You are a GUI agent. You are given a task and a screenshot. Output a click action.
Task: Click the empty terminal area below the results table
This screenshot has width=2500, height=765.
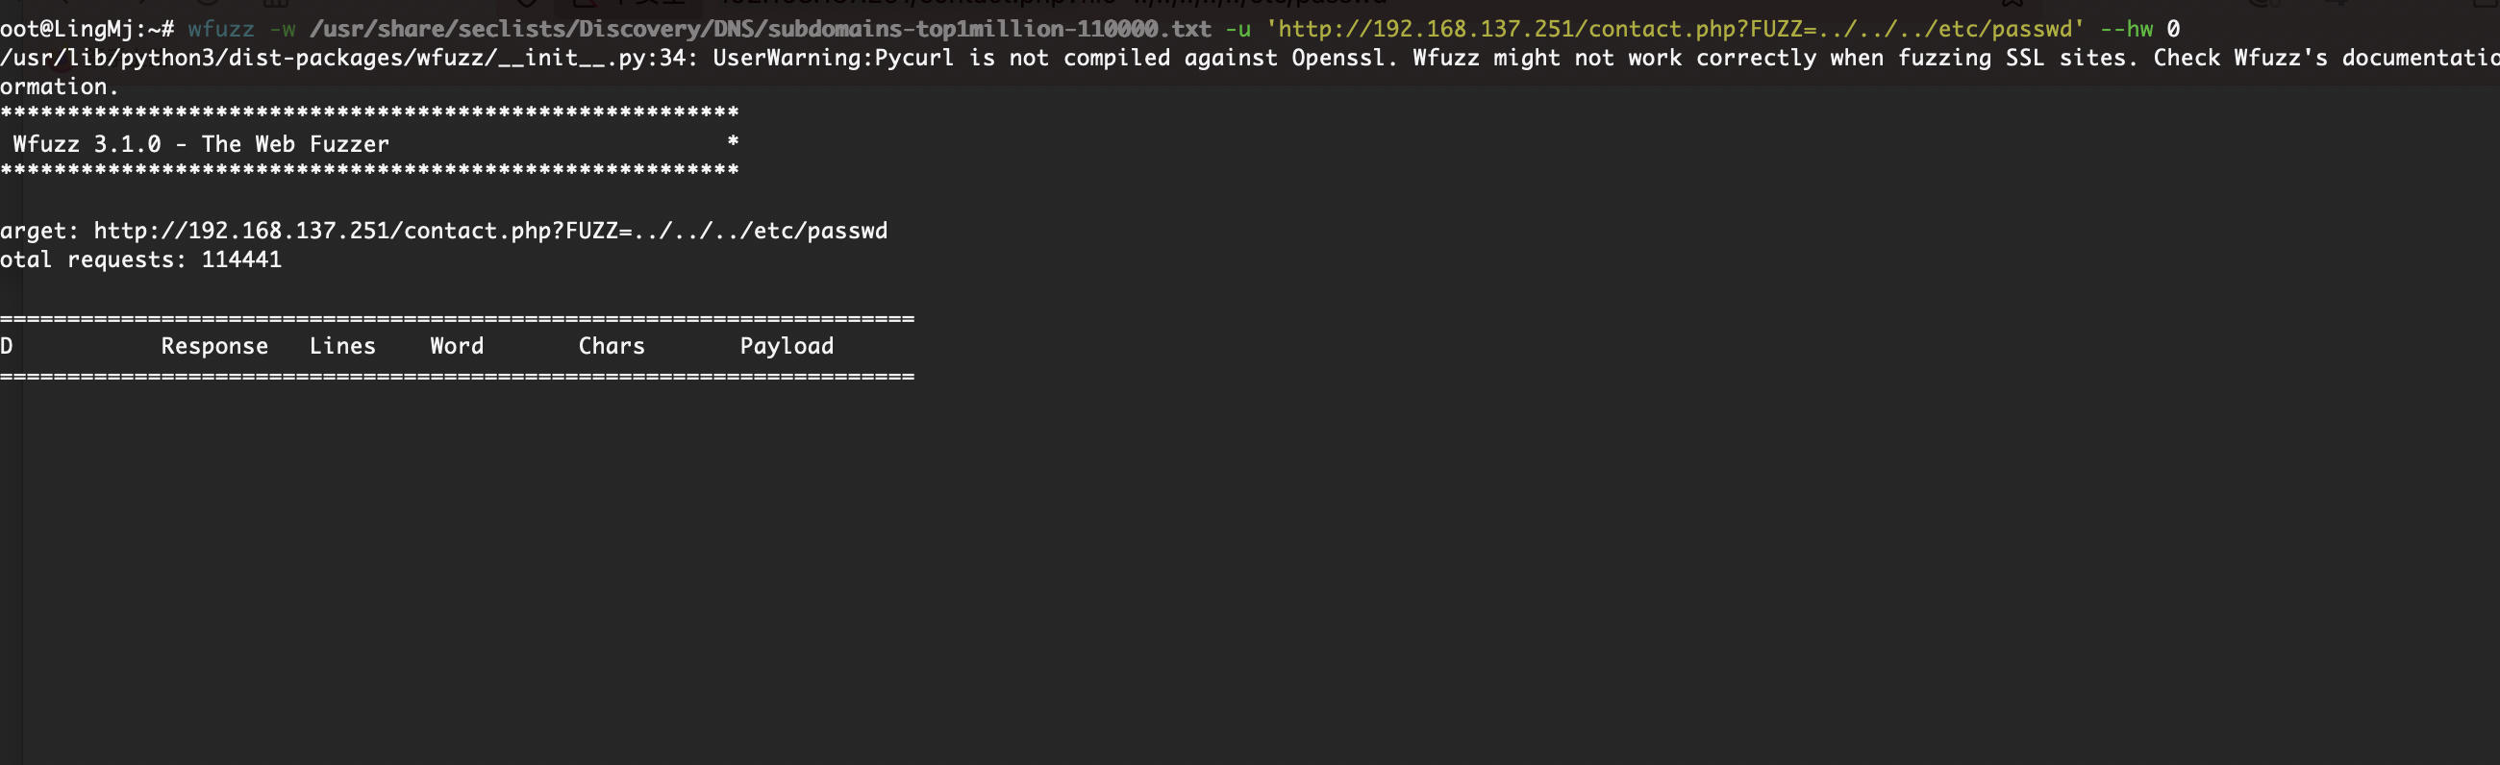click(x=1250, y=572)
